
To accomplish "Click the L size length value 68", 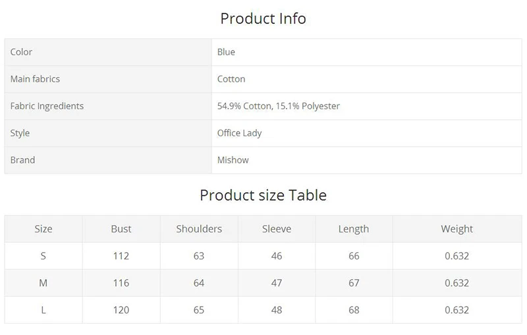I will (x=354, y=310).
